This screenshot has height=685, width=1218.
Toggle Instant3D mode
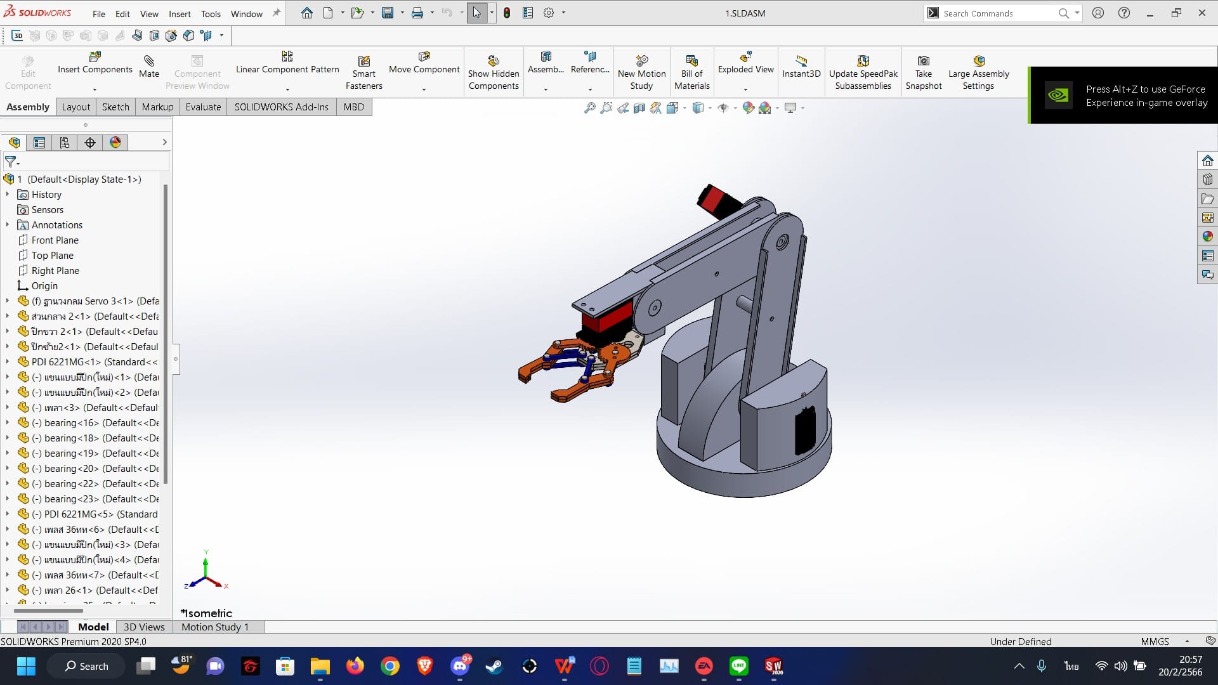[801, 61]
